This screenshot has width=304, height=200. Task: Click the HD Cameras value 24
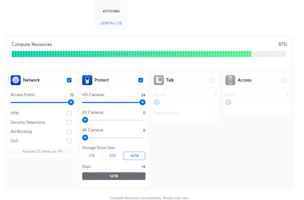click(x=143, y=95)
